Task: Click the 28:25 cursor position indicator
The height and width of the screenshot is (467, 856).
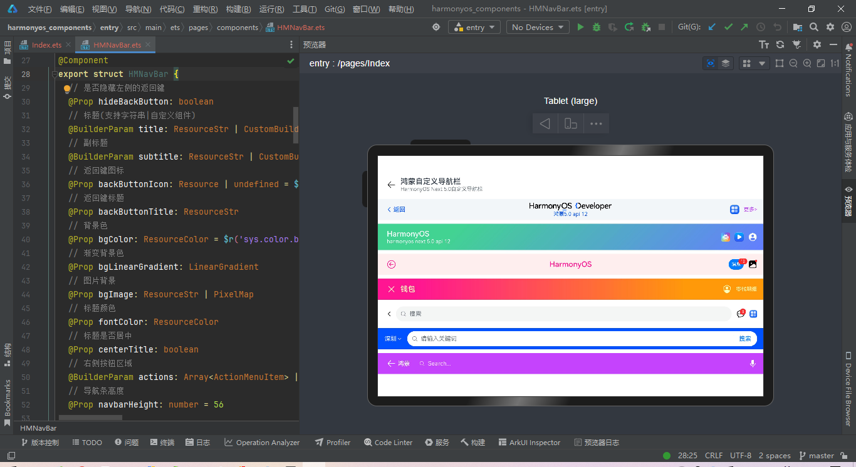Action: [x=687, y=456]
